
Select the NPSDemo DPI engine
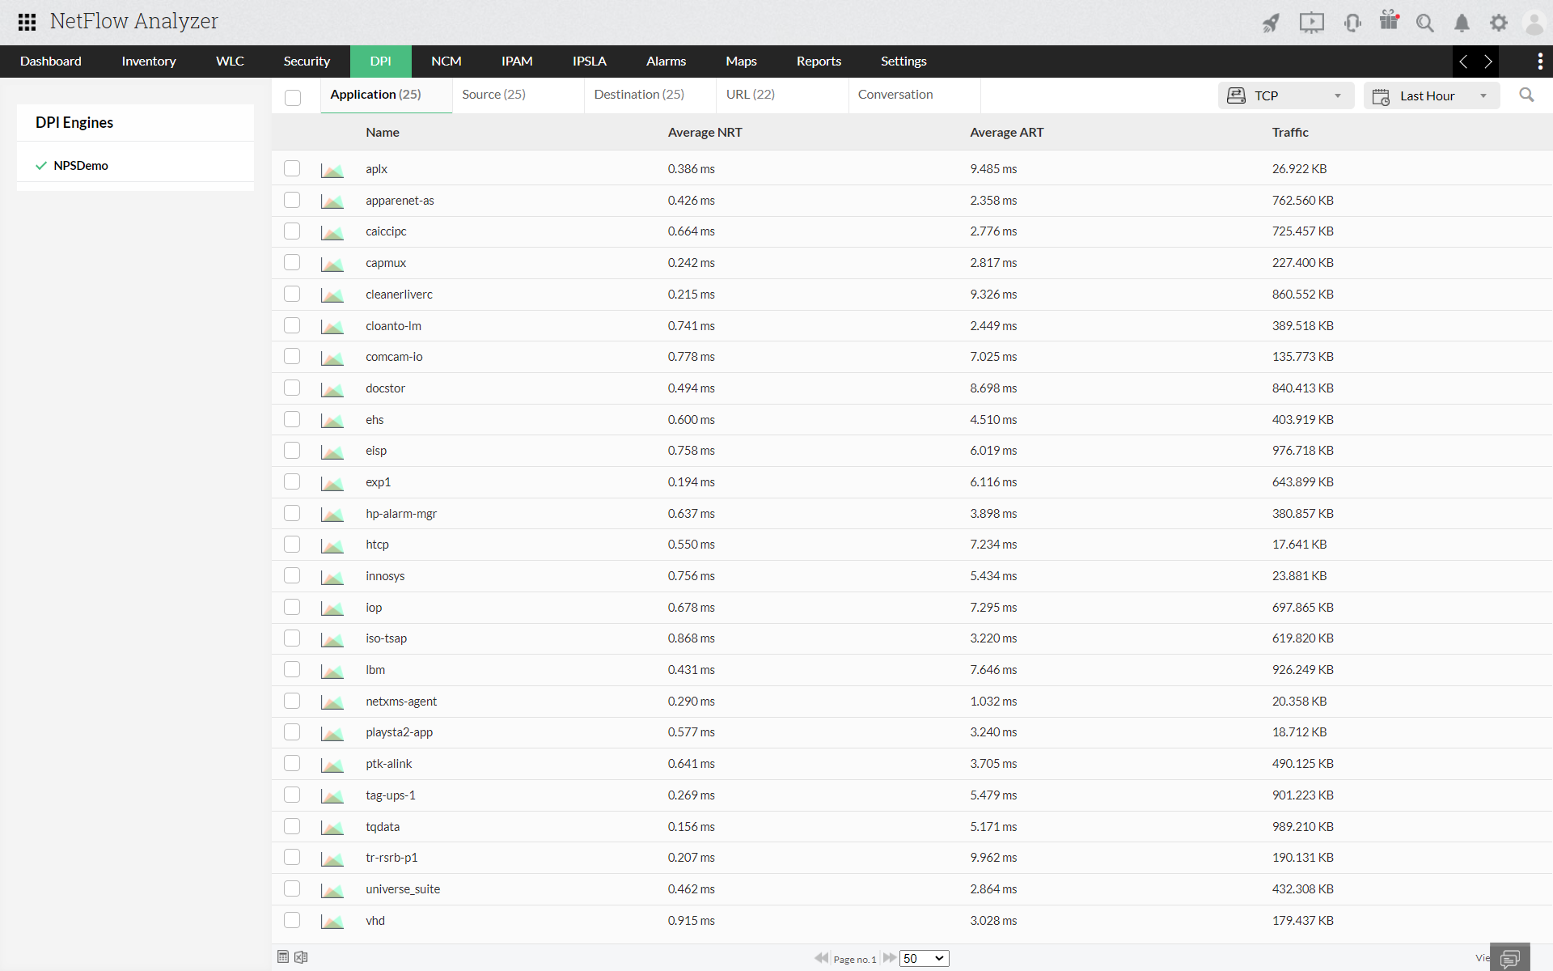(x=80, y=165)
